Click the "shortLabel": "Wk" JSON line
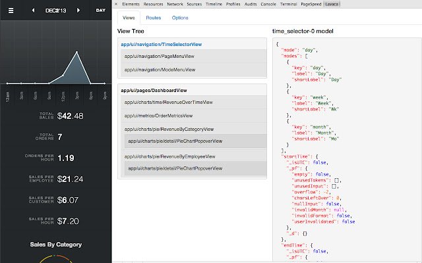 pyautogui.click(x=315, y=109)
